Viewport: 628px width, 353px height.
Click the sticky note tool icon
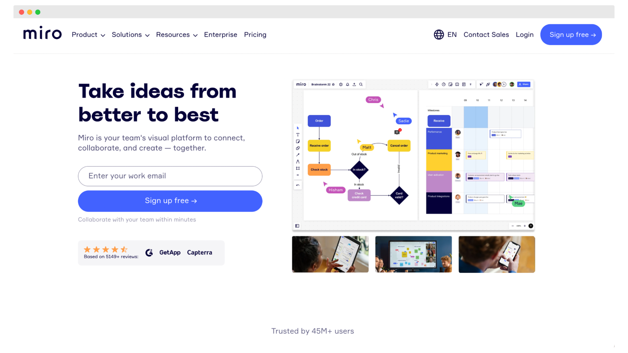298,141
